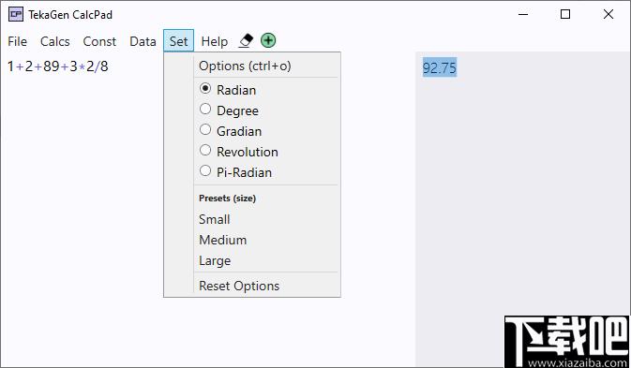Collapse the open Set menu
The image size is (631, 368).
click(x=179, y=40)
